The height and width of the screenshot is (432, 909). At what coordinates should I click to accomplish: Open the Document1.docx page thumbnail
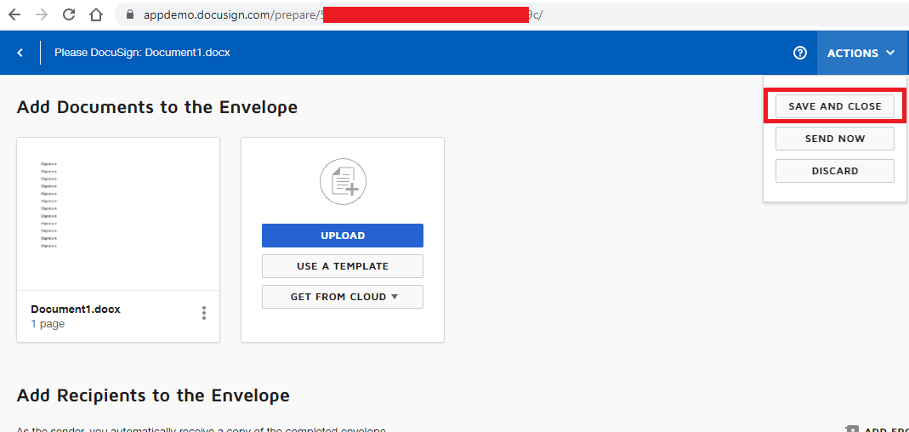click(x=118, y=214)
